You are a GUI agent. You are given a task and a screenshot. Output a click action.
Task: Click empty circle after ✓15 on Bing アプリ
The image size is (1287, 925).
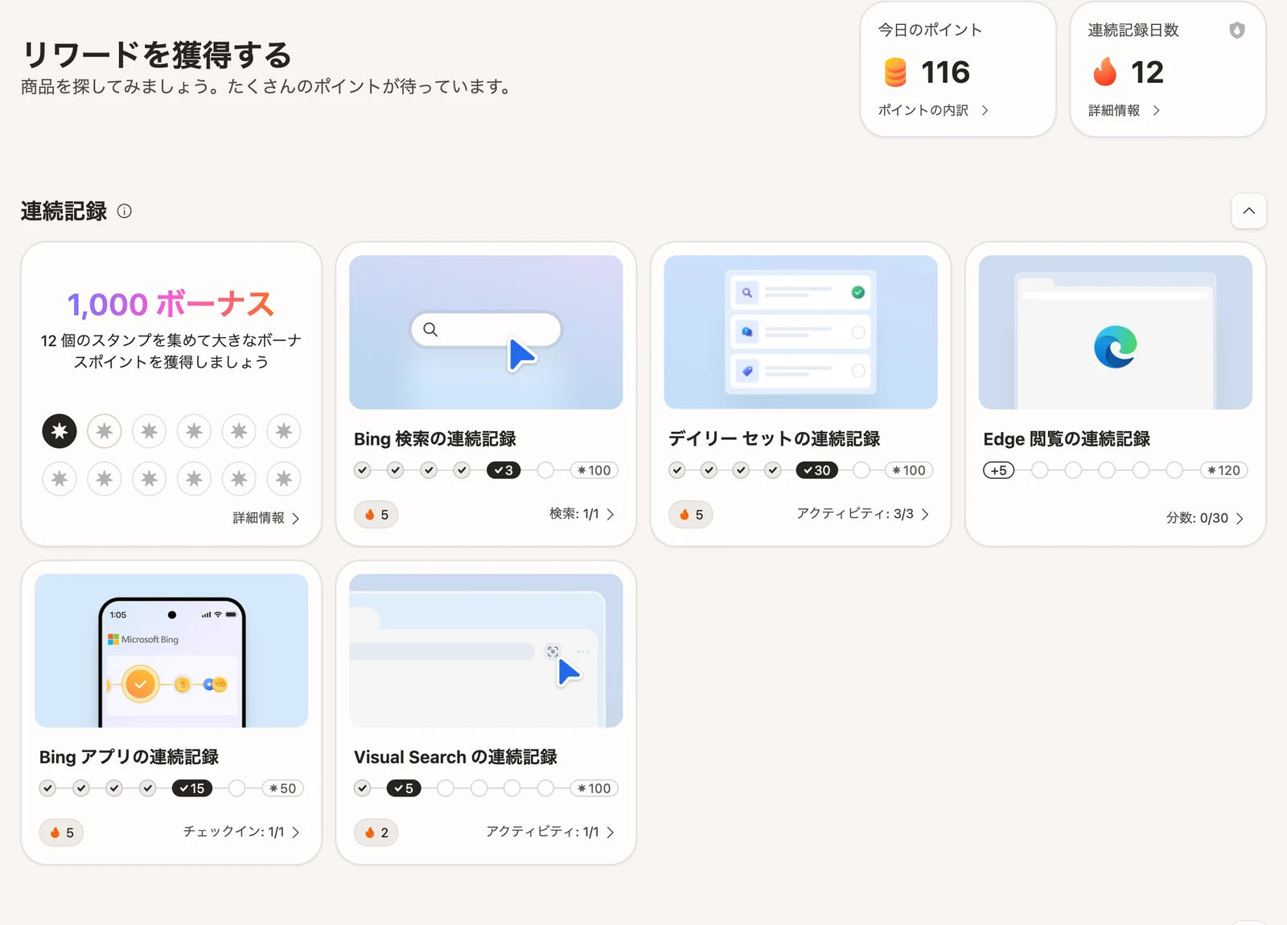click(236, 788)
